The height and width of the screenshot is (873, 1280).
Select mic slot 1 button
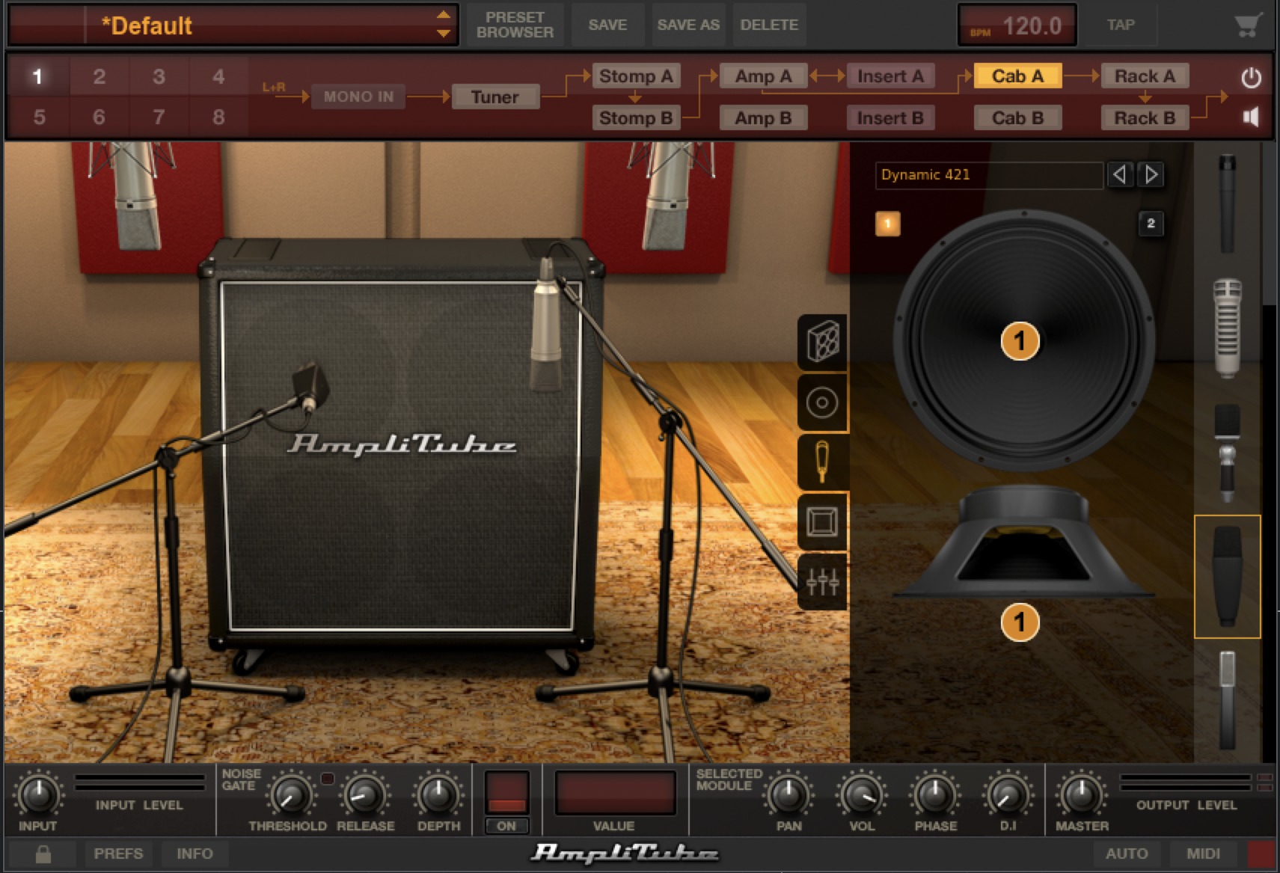(887, 223)
